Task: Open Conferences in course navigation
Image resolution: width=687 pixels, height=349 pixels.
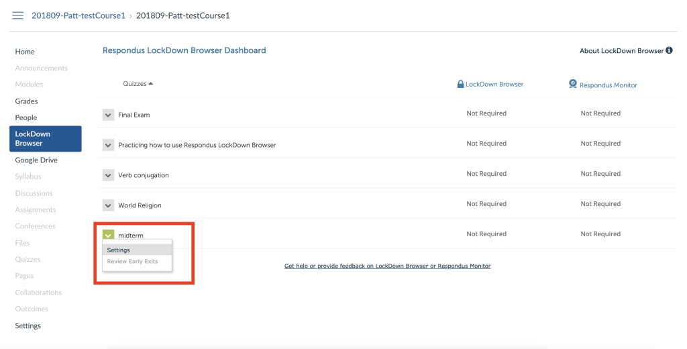Action: (35, 226)
